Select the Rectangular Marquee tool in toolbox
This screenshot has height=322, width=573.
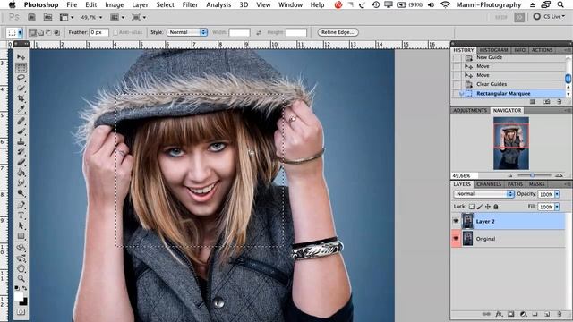click(21, 68)
